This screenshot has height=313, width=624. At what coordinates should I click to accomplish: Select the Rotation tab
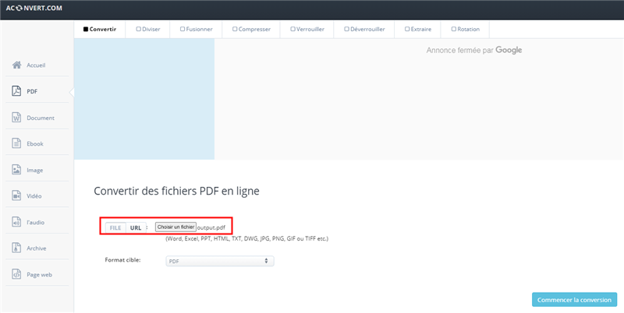(465, 29)
